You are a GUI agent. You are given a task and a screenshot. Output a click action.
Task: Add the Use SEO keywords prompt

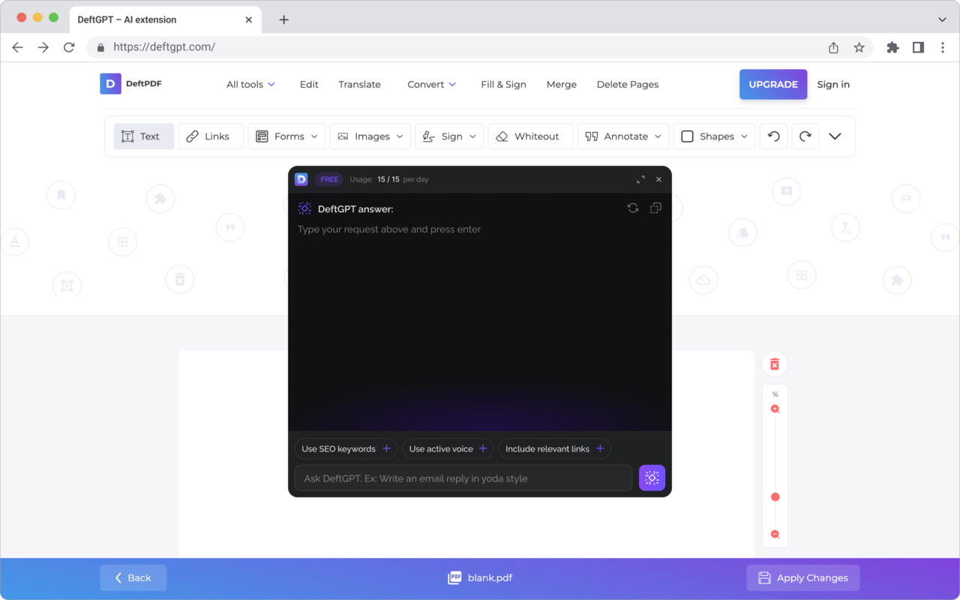pyautogui.click(x=346, y=448)
